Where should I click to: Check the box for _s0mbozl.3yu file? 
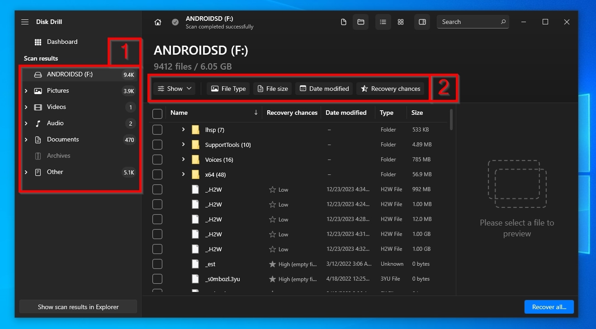[157, 279]
